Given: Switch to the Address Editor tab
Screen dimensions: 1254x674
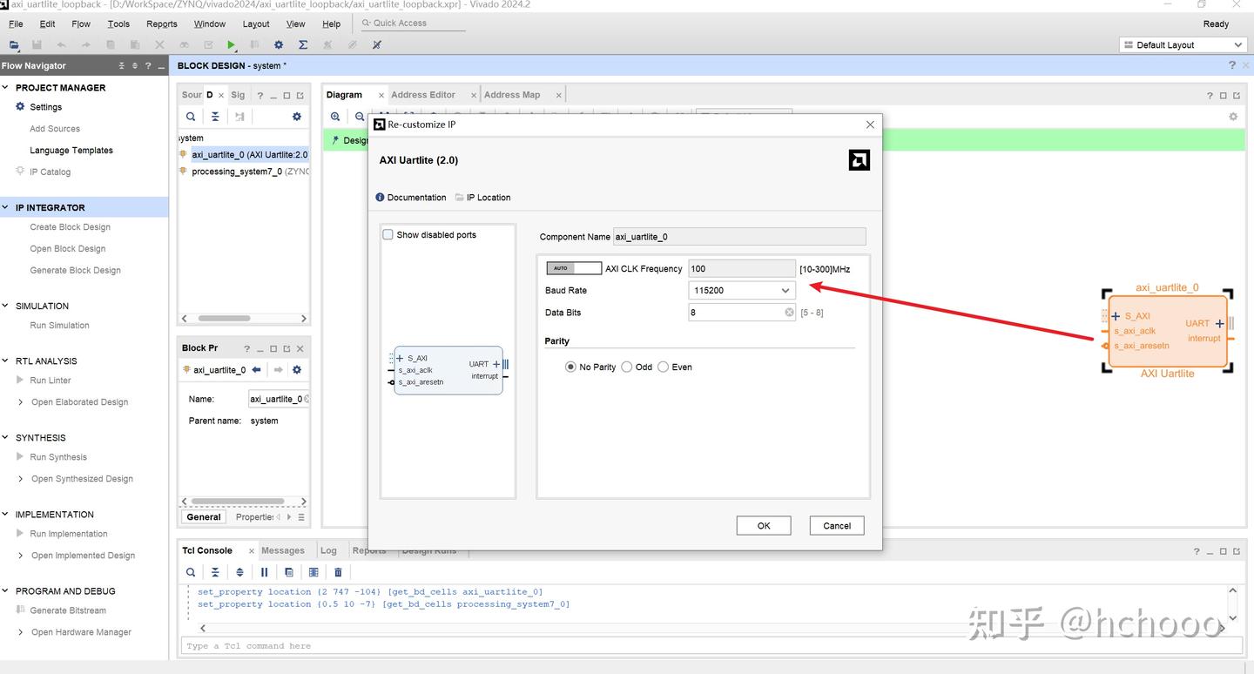Looking at the screenshot, I should [423, 95].
